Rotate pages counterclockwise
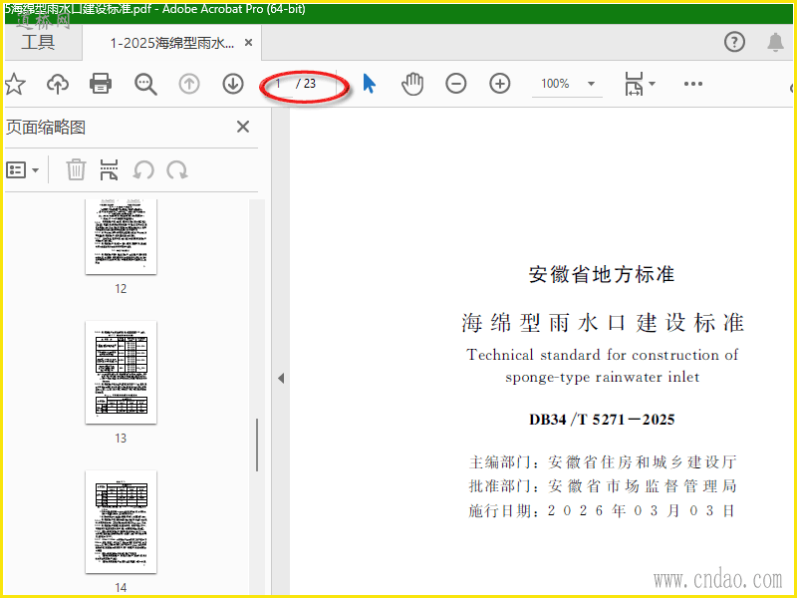Viewport: 797px width, 598px height. click(x=143, y=169)
